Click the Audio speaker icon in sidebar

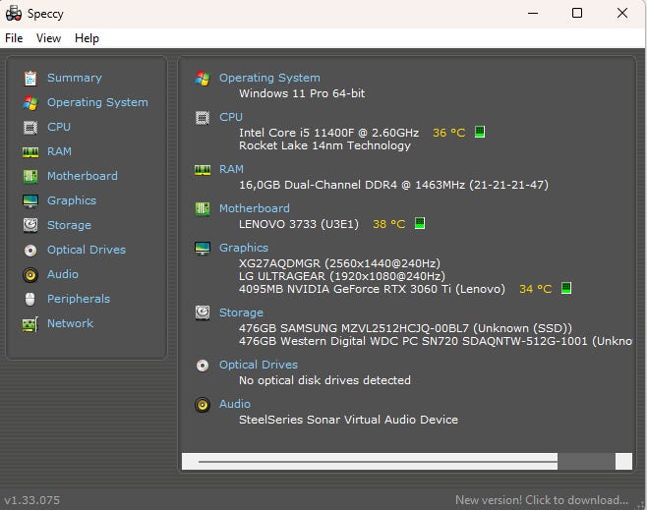[x=30, y=274]
